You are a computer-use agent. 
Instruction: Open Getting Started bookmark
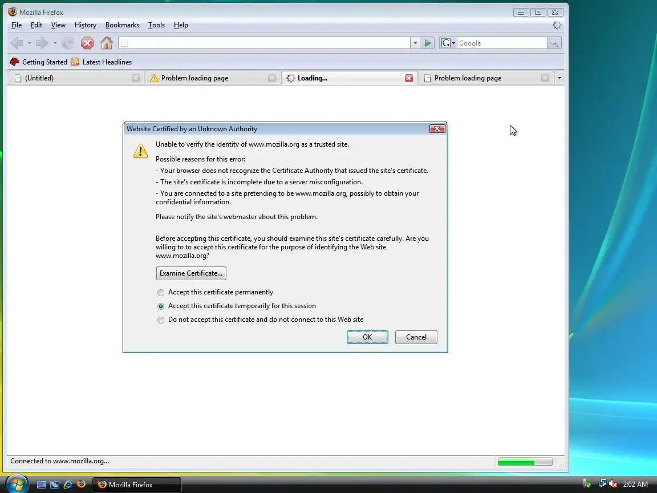click(39, 62)
